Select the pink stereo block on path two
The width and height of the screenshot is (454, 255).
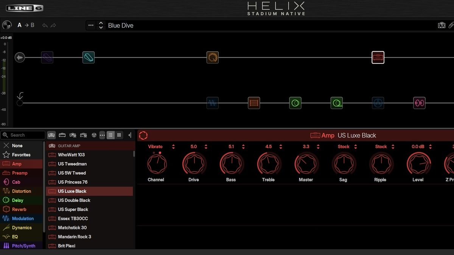click(x=419, y=103)
